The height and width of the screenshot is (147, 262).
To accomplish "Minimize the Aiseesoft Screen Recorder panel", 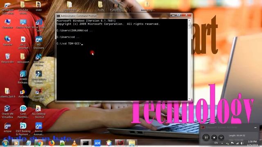I will (x=255, y=128).
